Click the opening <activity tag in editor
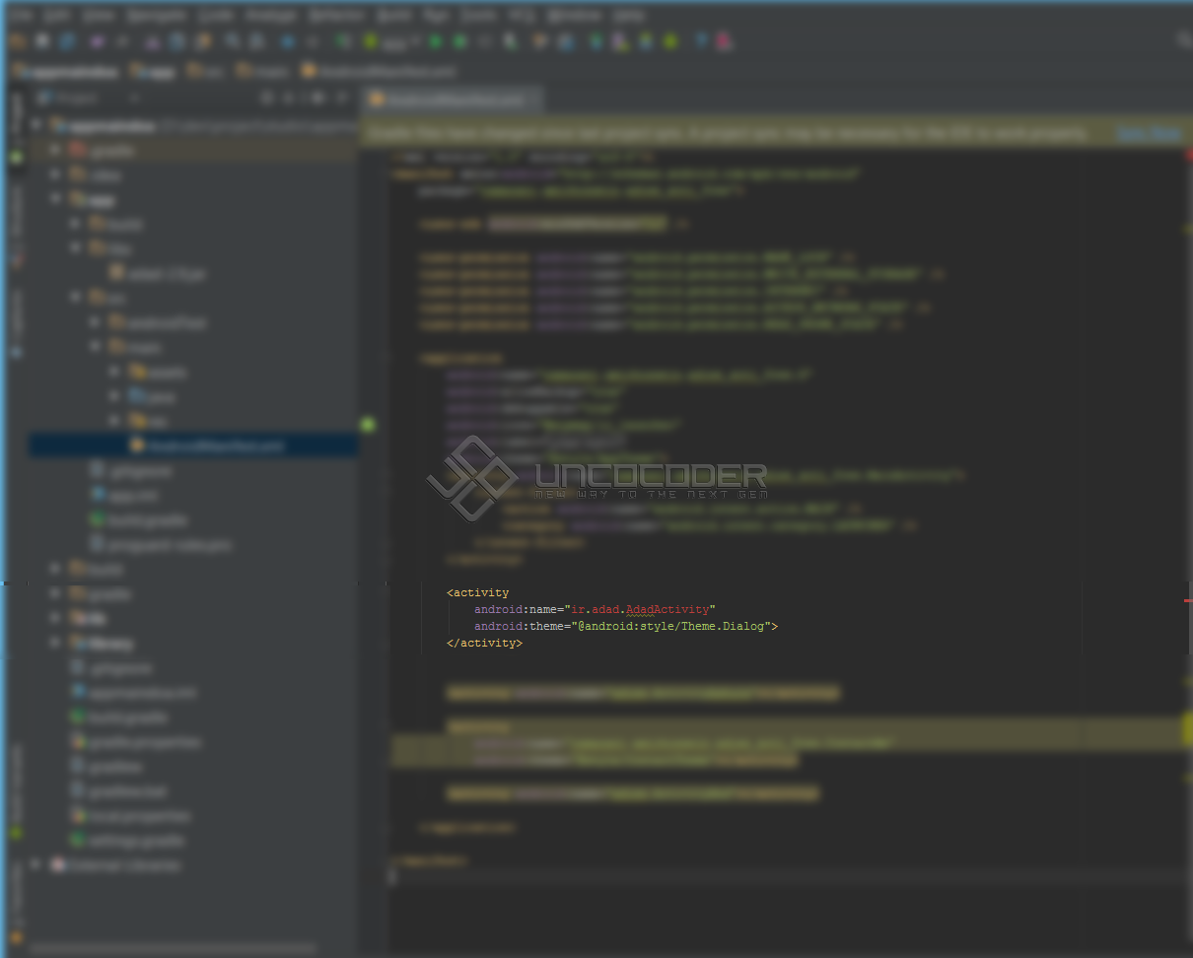 click(x=478, y=593)
